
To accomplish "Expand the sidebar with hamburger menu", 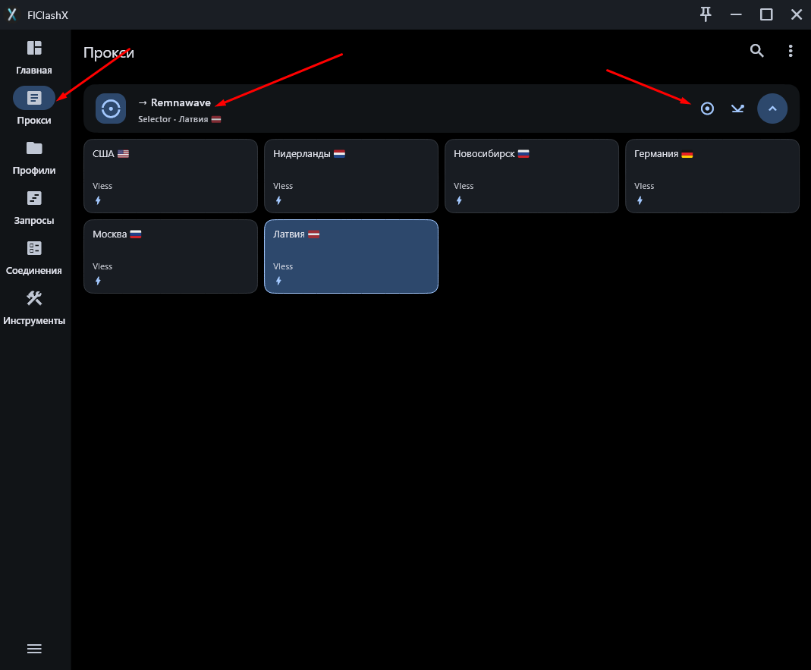I will pyautogui.click(x=34, y=649).
